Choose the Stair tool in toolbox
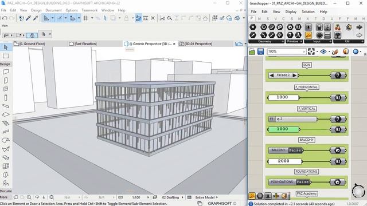 click(6, 124)
